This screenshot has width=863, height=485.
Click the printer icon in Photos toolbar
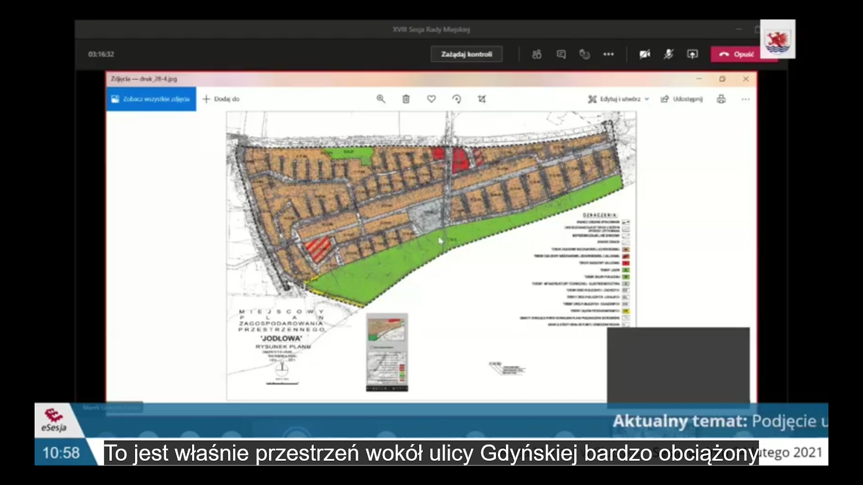coord(721,99)
